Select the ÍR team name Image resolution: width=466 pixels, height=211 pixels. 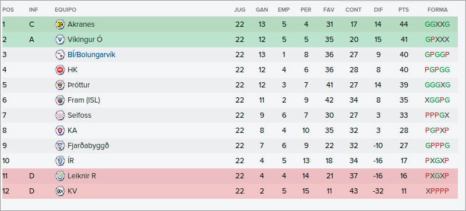70,161
